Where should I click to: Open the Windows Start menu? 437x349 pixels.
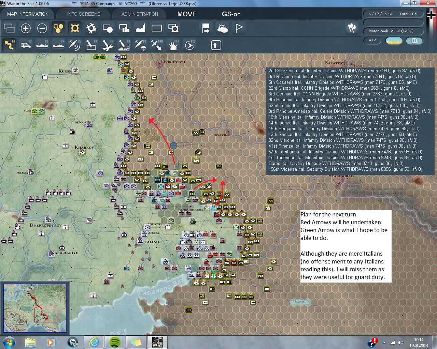[9, 342]
